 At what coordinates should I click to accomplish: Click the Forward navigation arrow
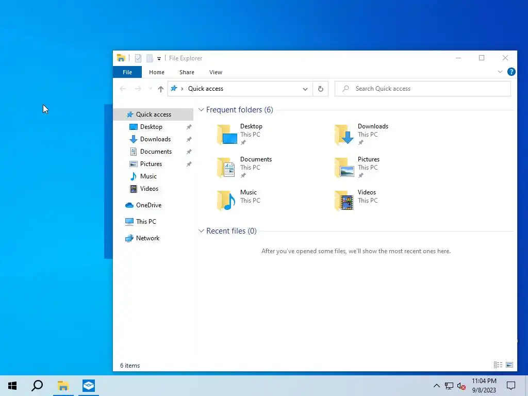(138, 89)
